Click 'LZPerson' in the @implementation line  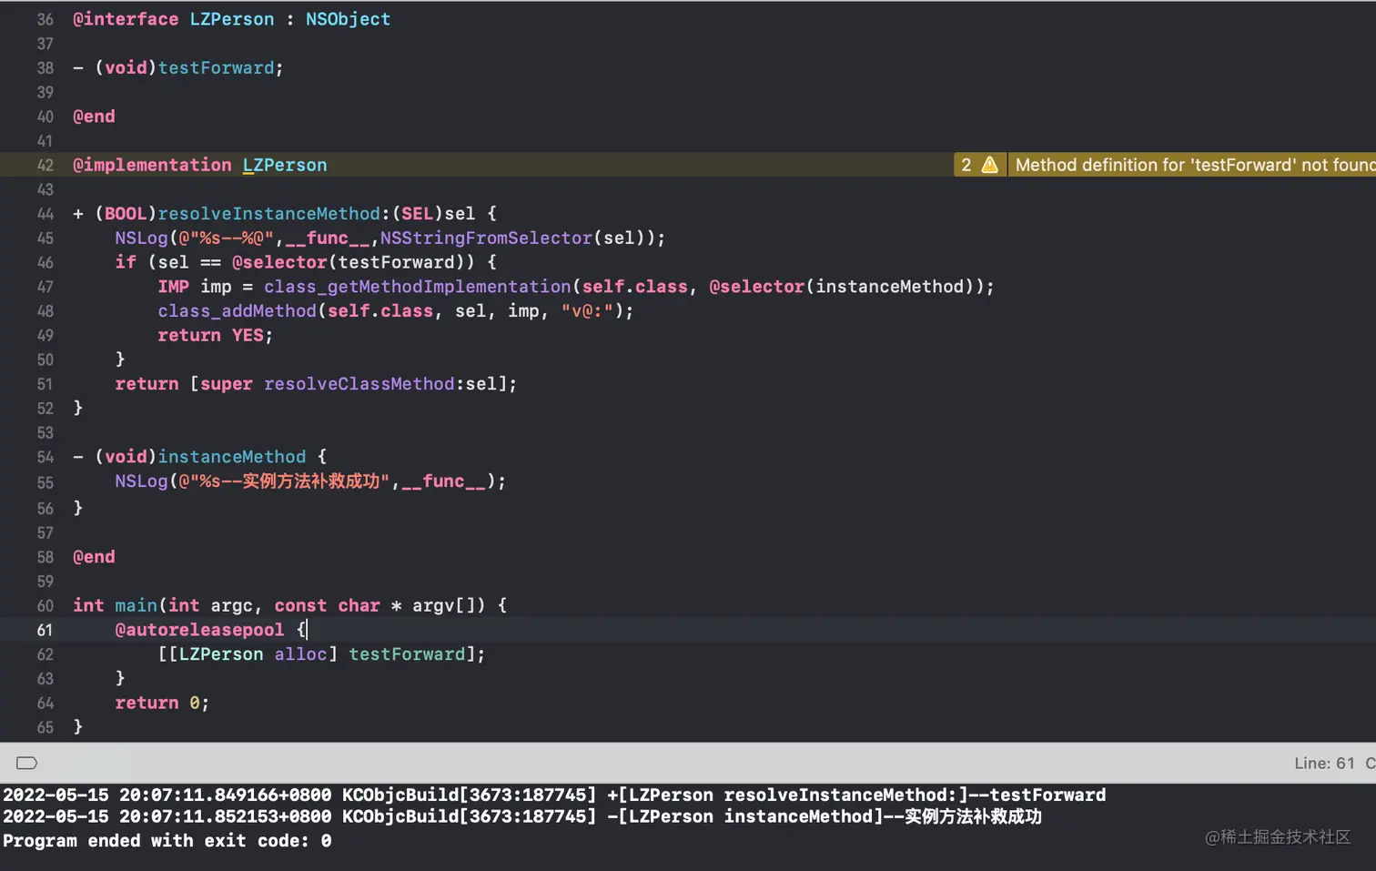pos(285,165)
